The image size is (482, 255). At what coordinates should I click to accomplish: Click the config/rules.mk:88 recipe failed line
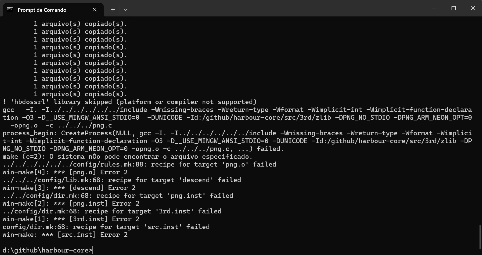tap(139, 164)
